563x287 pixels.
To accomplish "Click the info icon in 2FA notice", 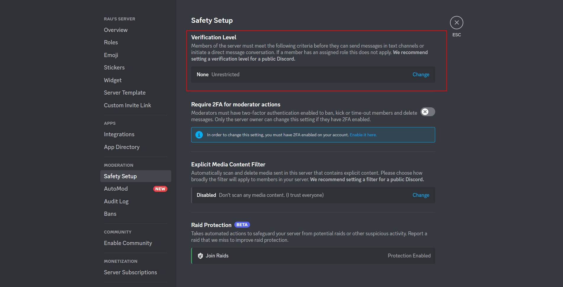I will [199, 135].
